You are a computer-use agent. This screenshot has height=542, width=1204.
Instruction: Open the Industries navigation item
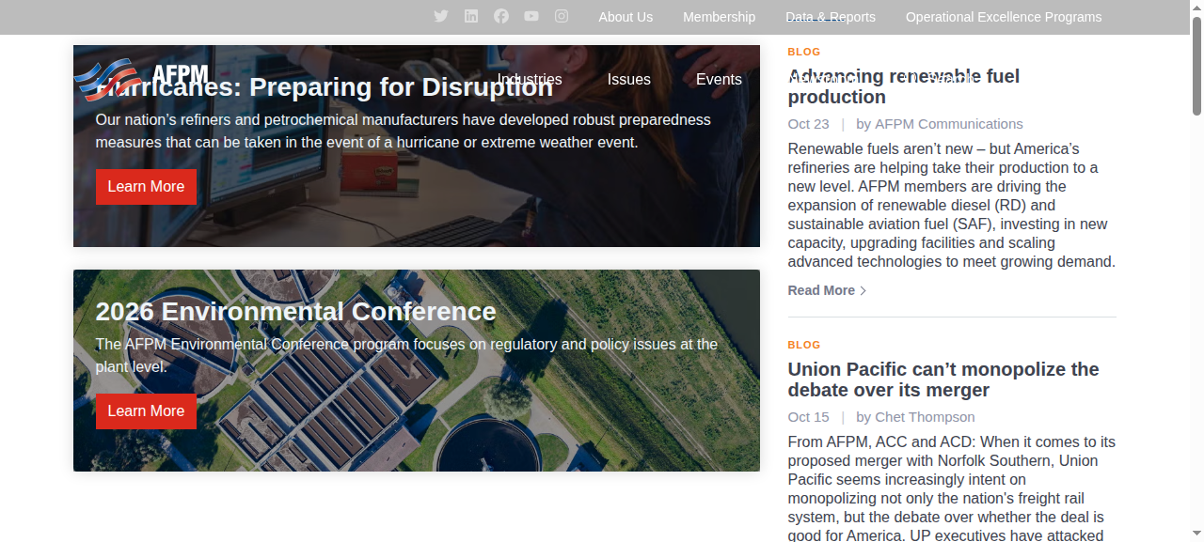click(530, 80)
